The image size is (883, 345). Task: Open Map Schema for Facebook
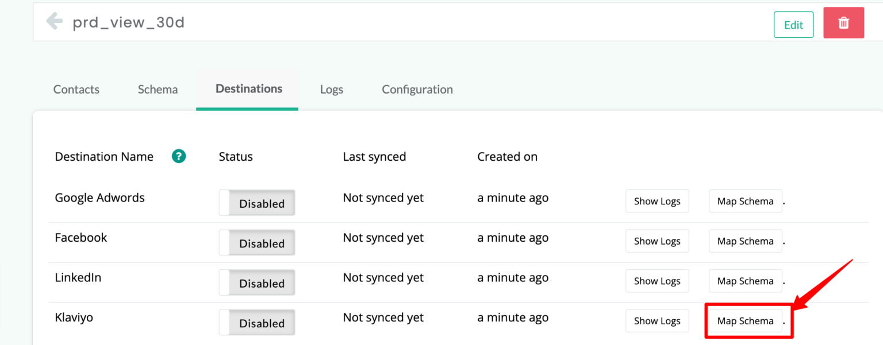pos(745,241)
